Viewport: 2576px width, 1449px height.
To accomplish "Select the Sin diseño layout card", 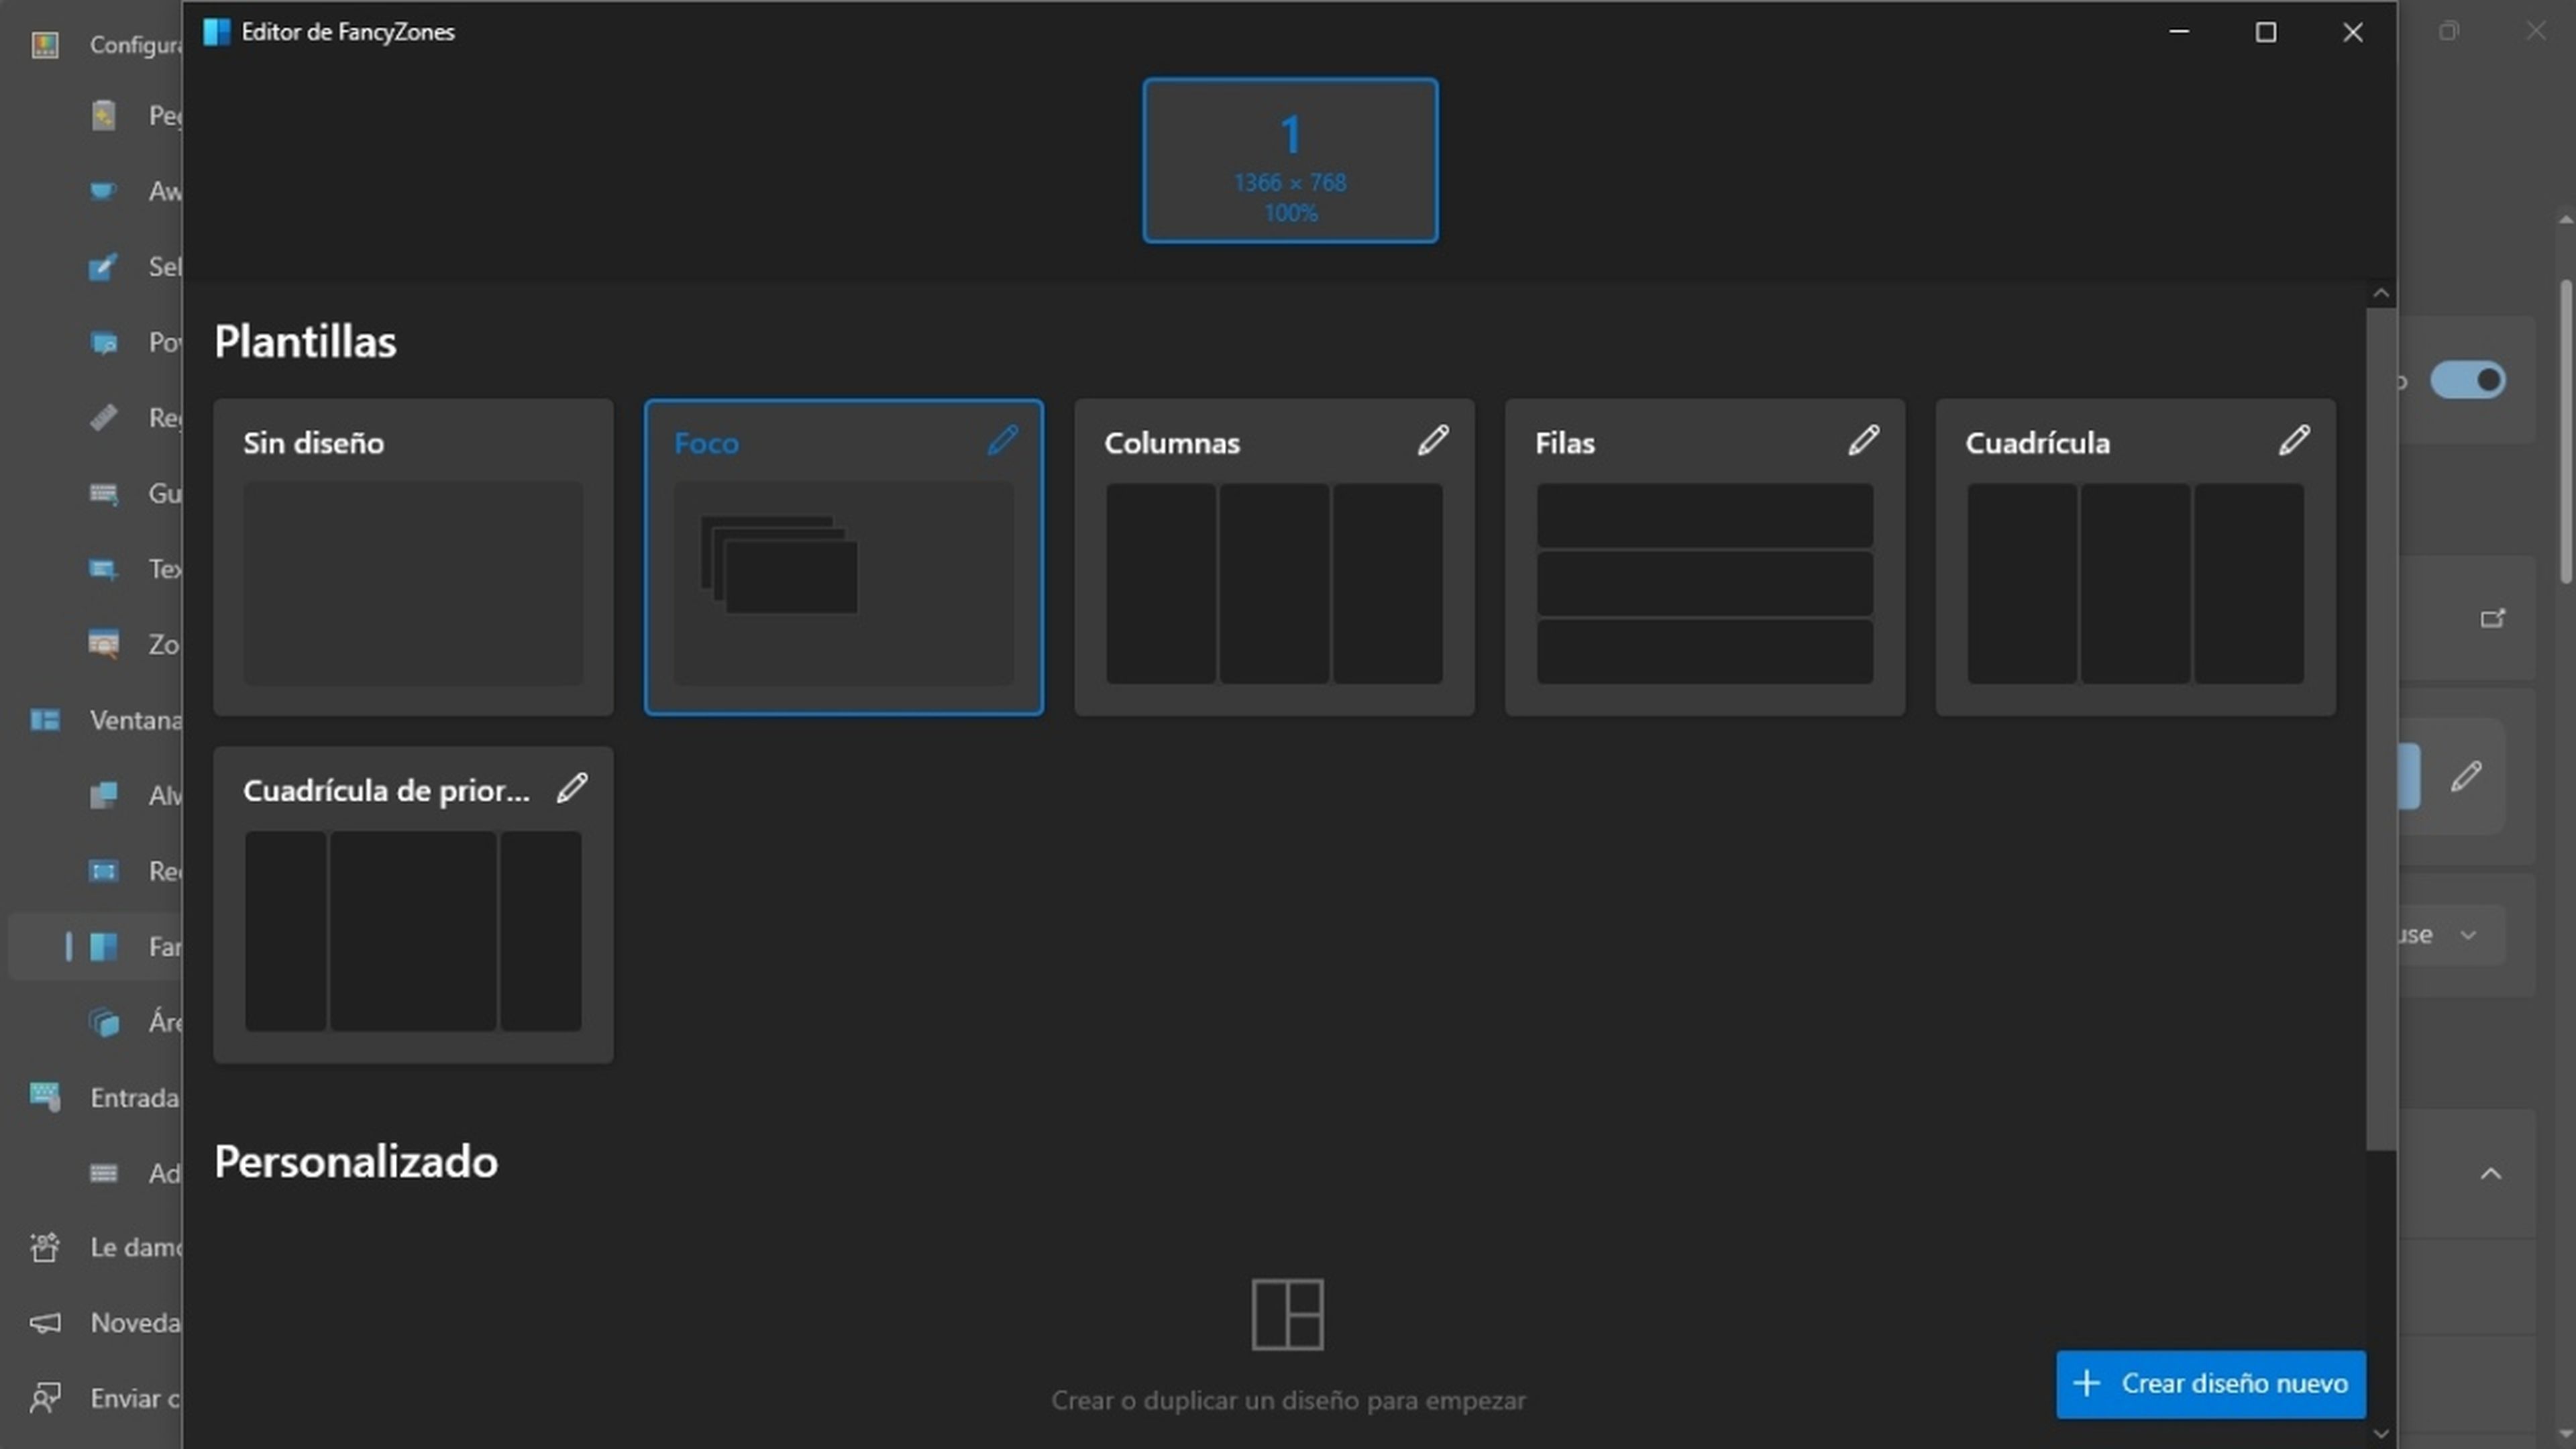I will [413, 557].
